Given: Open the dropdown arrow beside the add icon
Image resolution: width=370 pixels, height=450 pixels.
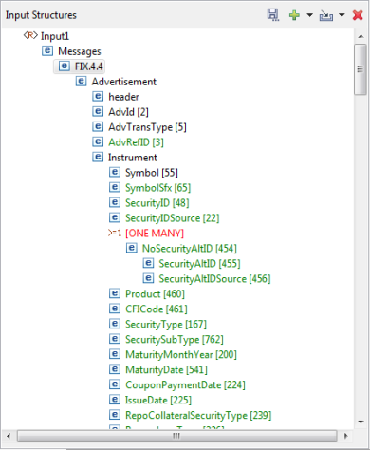Looking at the screenshot, I should 310,15.
